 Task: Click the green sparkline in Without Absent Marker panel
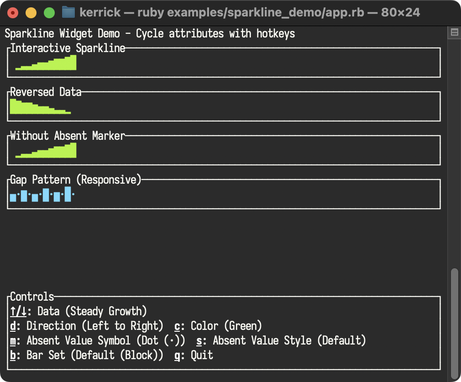[46, 150]
